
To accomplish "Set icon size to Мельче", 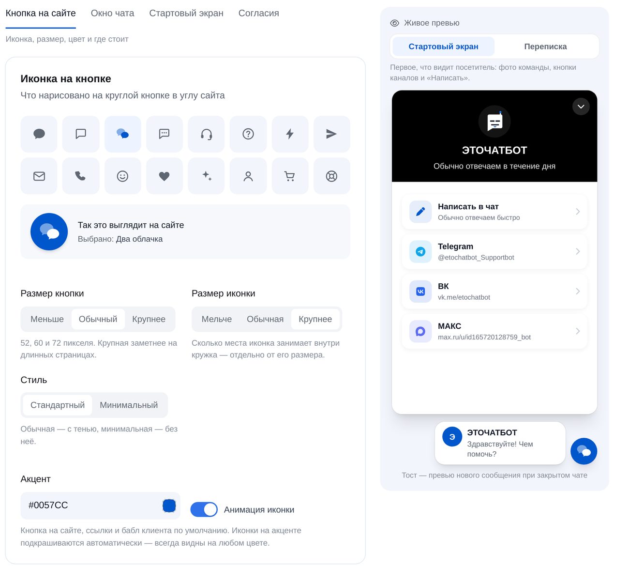I will click(x=217, y=319).
